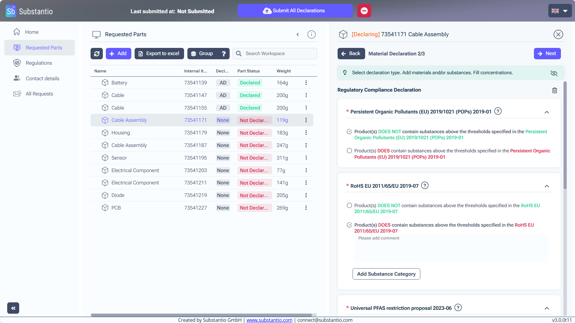
Task: Hide the declaration hint with eye icon
Action: click(554, 73)
